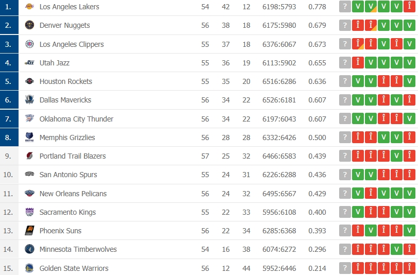Click the red loss box in Lakers row
This screenshot has height=275, width=418.
[409, 7]
